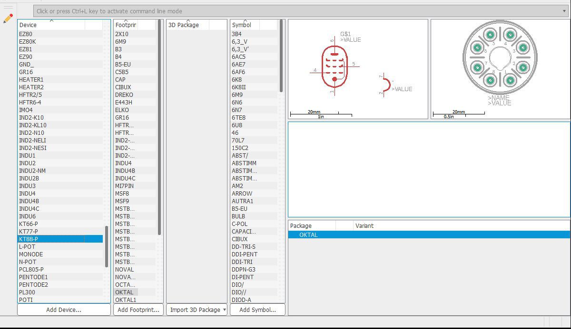
Task: Select the 3B4 symbol
Action: pos(254,34)
